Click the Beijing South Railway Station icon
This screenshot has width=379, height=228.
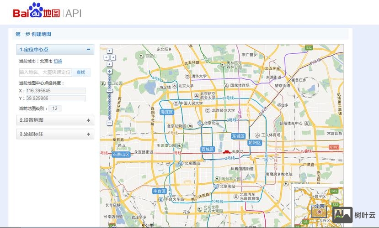(216, 187)
